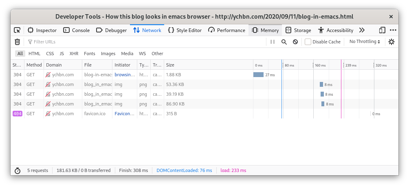Screen dimensions: 409x187
Task: Filter requests by Images type
Action: click(108, 54)
